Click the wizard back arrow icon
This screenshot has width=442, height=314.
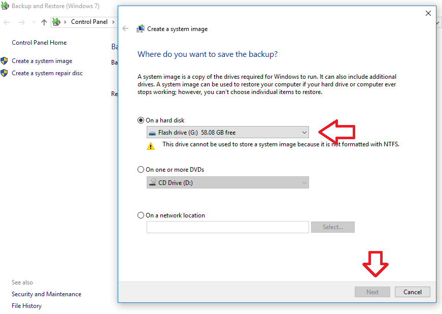tap(126, 29)
